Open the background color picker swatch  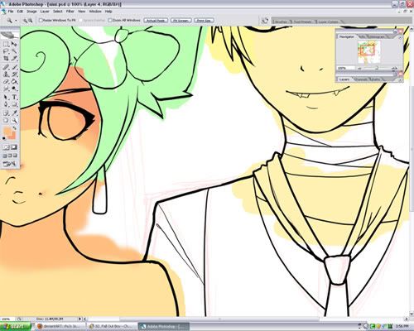pyautogui.click(x=12, y=136)
